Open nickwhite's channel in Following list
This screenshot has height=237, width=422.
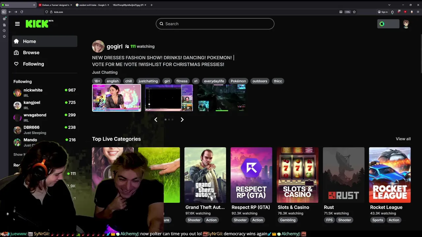click(x=45, y=92)
